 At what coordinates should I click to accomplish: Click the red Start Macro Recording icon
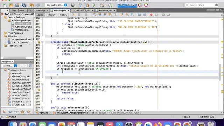[151, 15]
